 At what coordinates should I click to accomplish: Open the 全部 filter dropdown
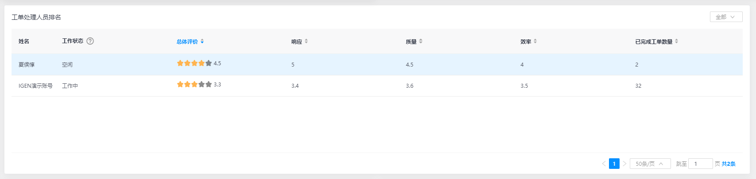pos(726,17)
